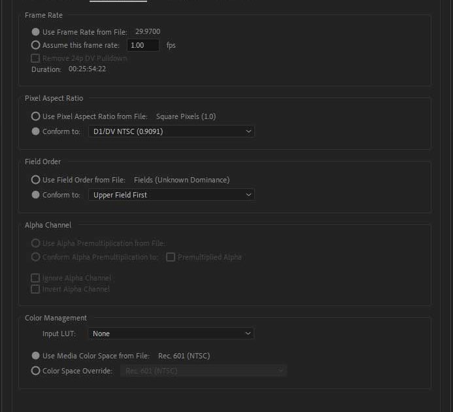Select Use Pixel Aspect Ratio from File
453x412 pixels.
[x=35, y=116]
